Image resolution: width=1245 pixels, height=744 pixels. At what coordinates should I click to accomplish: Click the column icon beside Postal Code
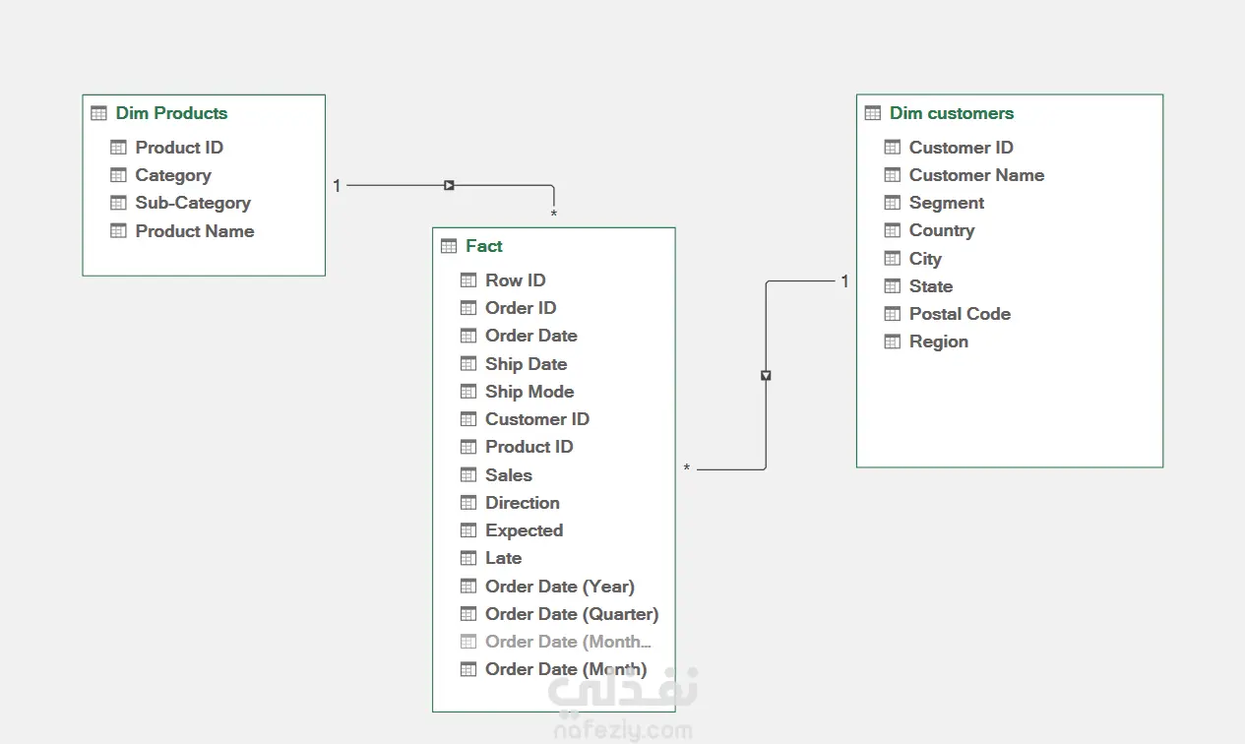click(x=893, y=314)
